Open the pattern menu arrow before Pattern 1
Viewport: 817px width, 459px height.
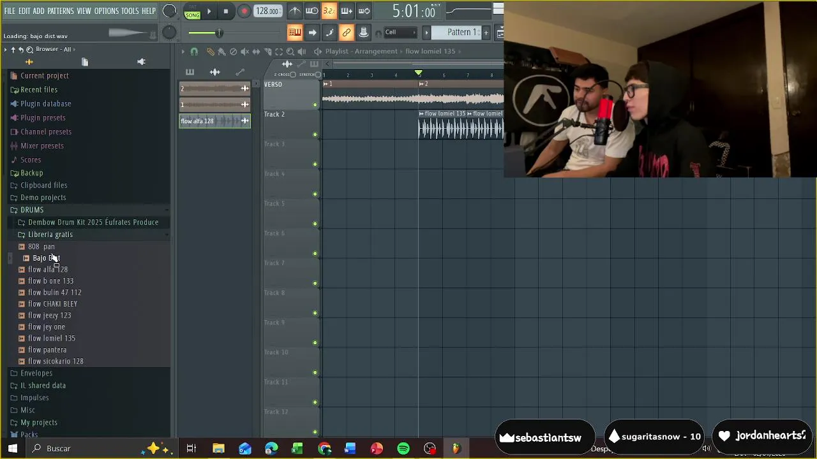pos(426,33)
